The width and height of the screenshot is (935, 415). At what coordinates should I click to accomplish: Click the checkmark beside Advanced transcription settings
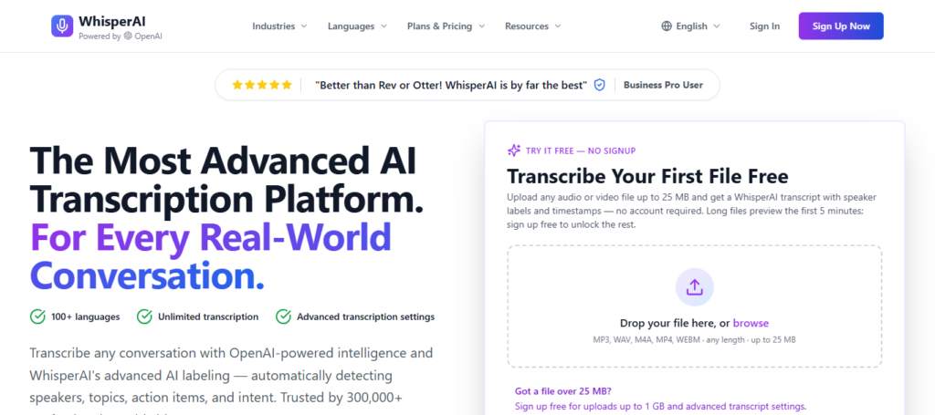click(283, 316)
